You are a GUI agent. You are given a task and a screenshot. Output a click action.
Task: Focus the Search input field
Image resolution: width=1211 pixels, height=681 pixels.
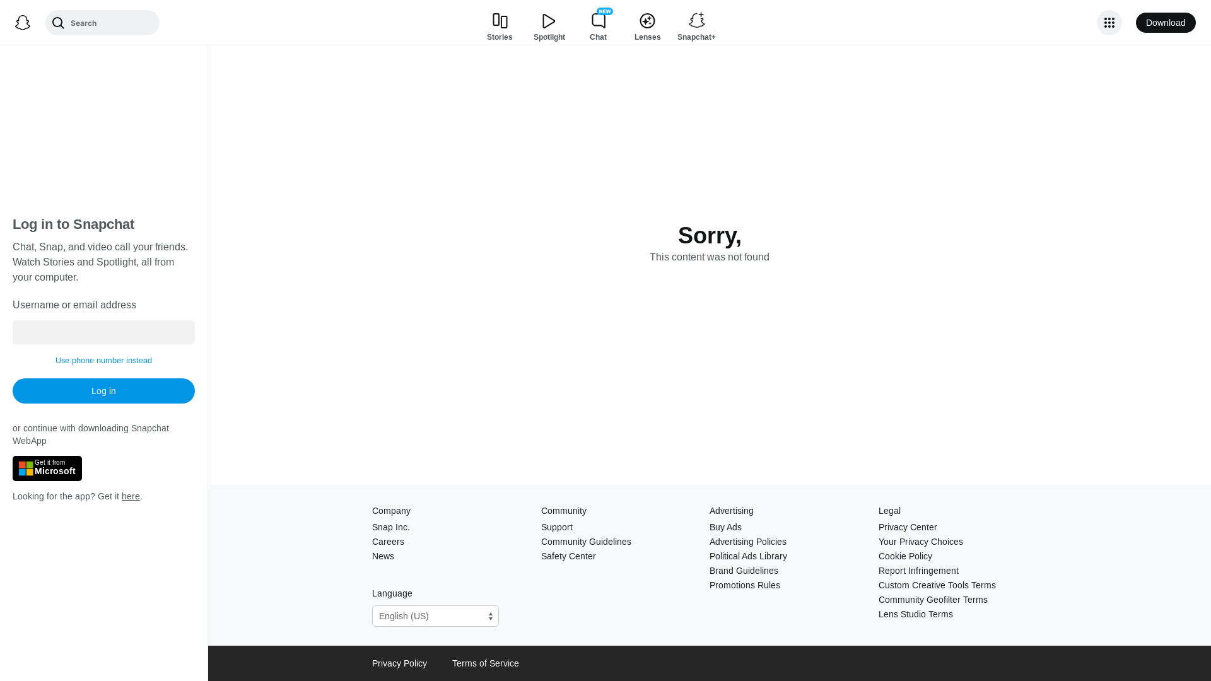tap(102, 23)
